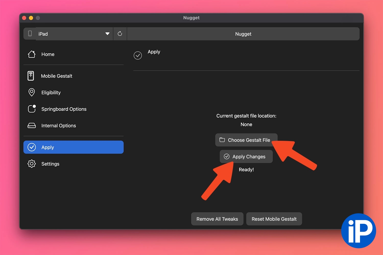Click the dropdown arrow next to iPad
The image size is (383, 255).
tap(107, 34)
